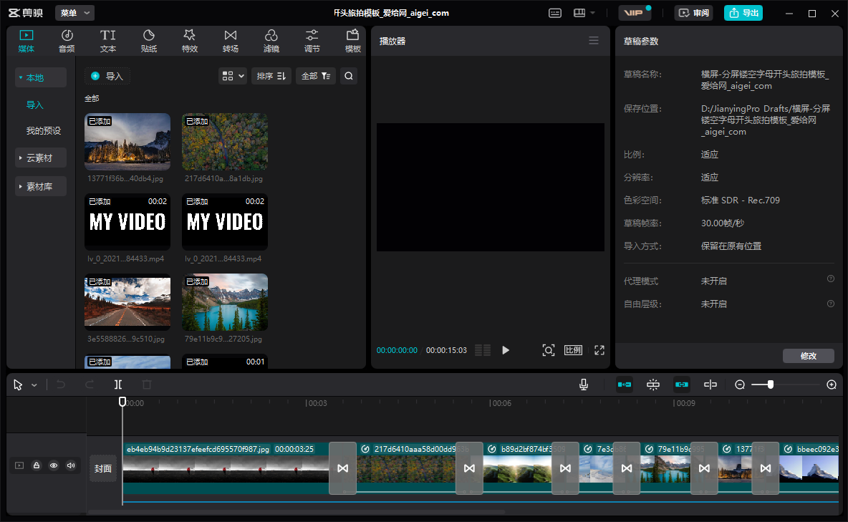The width and height of the screenshot is (848, 522).
Task: Mute the main track audio
Action: point(70,465)
